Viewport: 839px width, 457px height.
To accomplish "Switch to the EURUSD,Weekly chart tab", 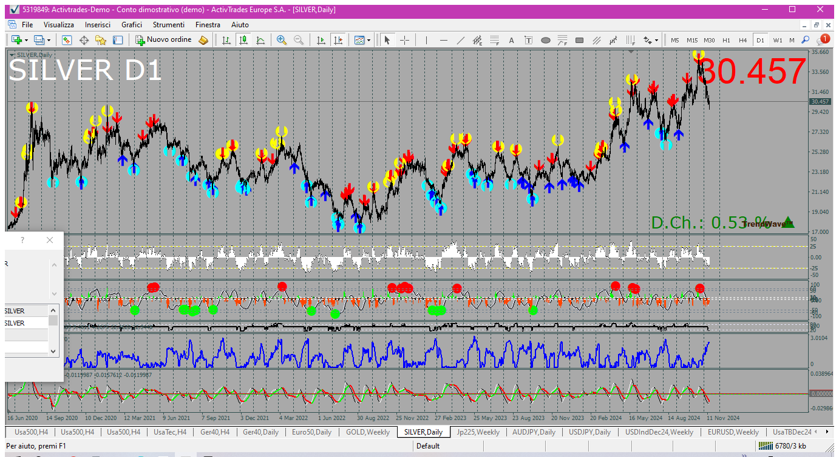I will click(x=733, y=432).
